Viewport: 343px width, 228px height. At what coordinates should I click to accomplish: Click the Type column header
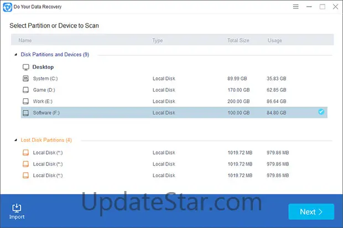coord(158,40)
